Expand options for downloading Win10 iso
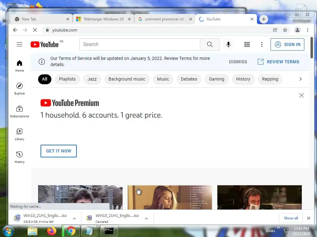Image resolution: width=317 pixels, height=237 pixels. (x=74, y=218)
